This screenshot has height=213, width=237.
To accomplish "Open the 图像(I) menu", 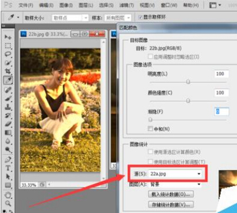I will pos(66,5).
